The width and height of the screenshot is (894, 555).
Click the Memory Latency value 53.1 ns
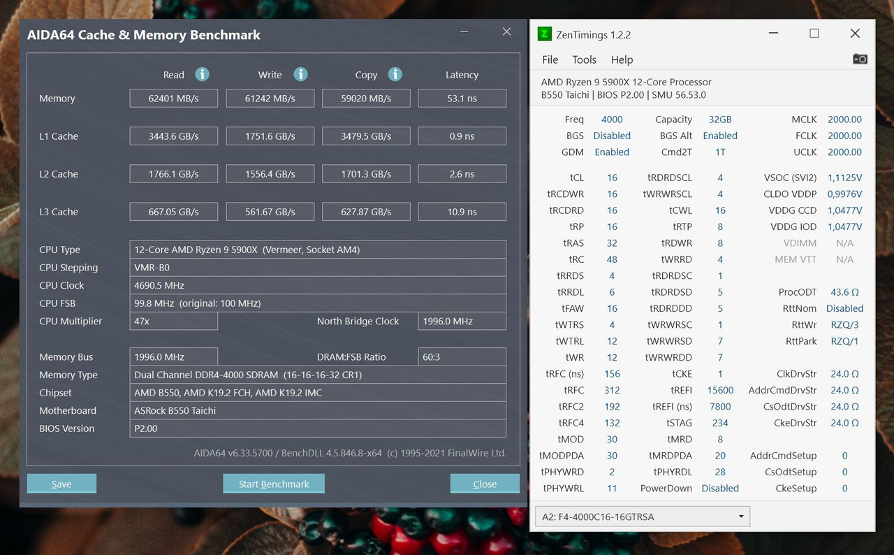(462, 99)
